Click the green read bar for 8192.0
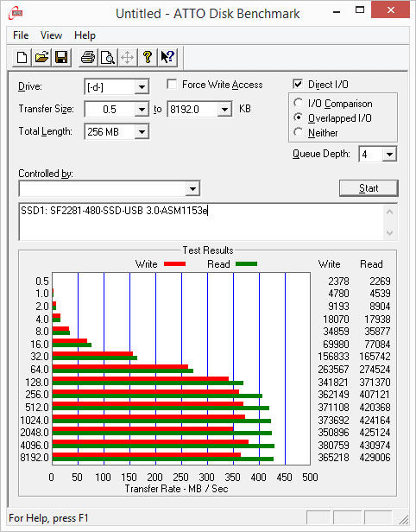 tap(163, 459)
